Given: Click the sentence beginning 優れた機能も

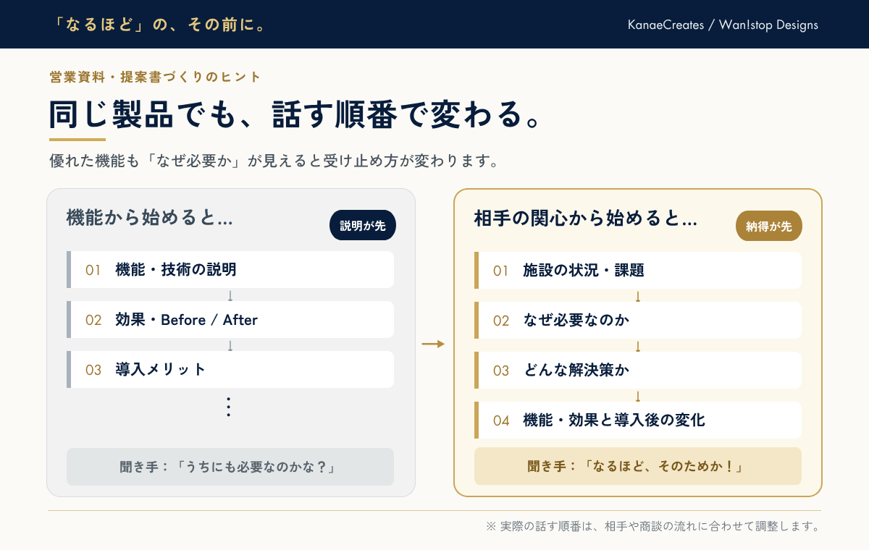Looking at the screenshot, I should pyautogui.click(x=274, y=161).
